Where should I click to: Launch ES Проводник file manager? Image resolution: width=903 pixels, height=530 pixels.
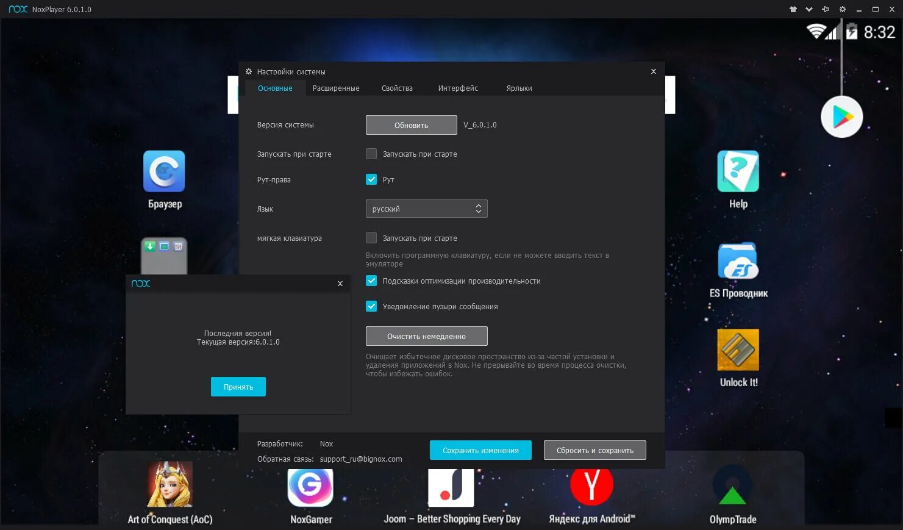click(x=738, y=261)
